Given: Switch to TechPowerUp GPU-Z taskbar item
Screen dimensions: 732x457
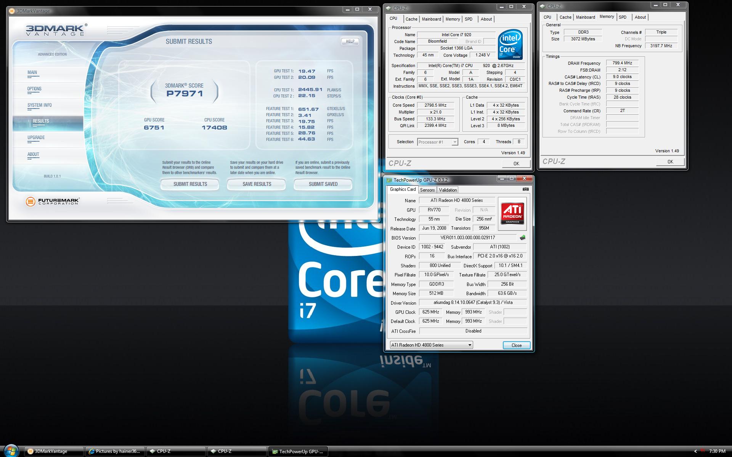Looking at the screenshot, I should [x=298, y=452].
